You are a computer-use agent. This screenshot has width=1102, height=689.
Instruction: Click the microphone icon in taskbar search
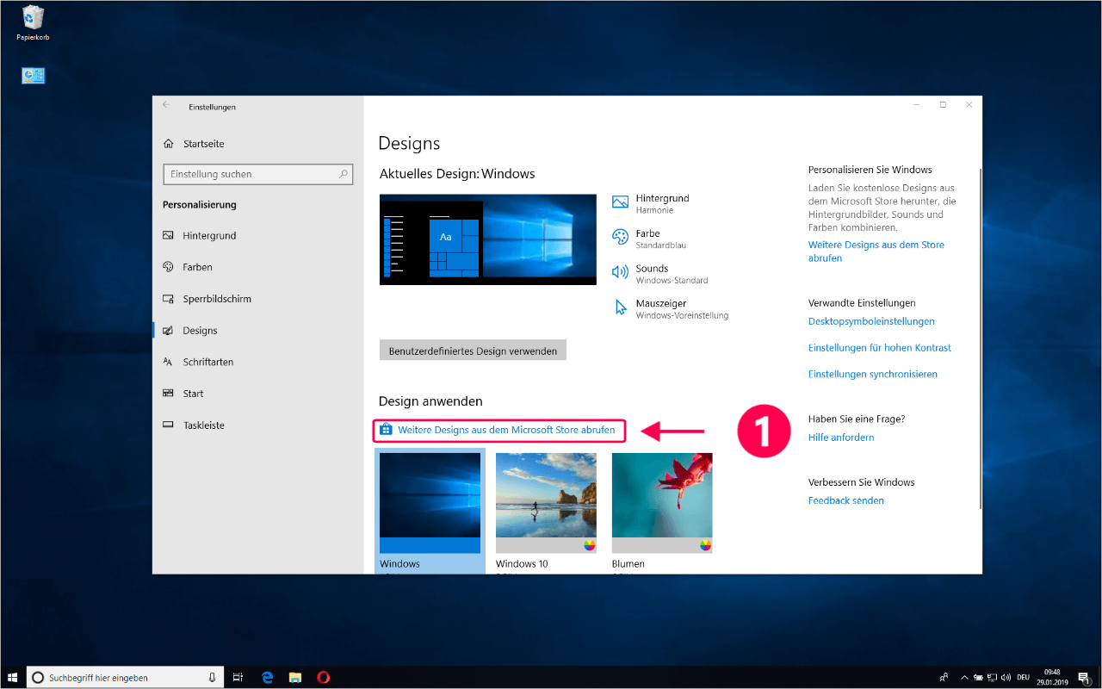point(213,678)
